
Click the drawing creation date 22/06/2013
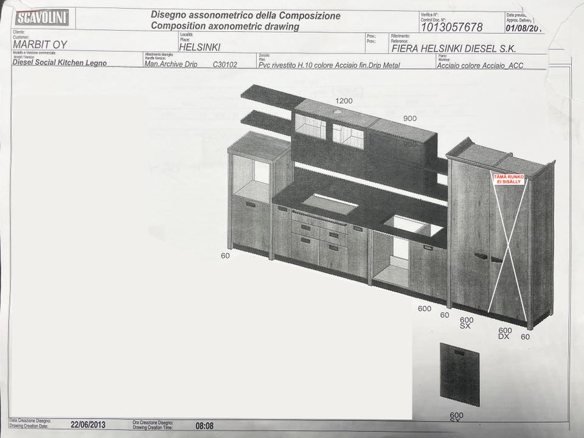[88, 425]
